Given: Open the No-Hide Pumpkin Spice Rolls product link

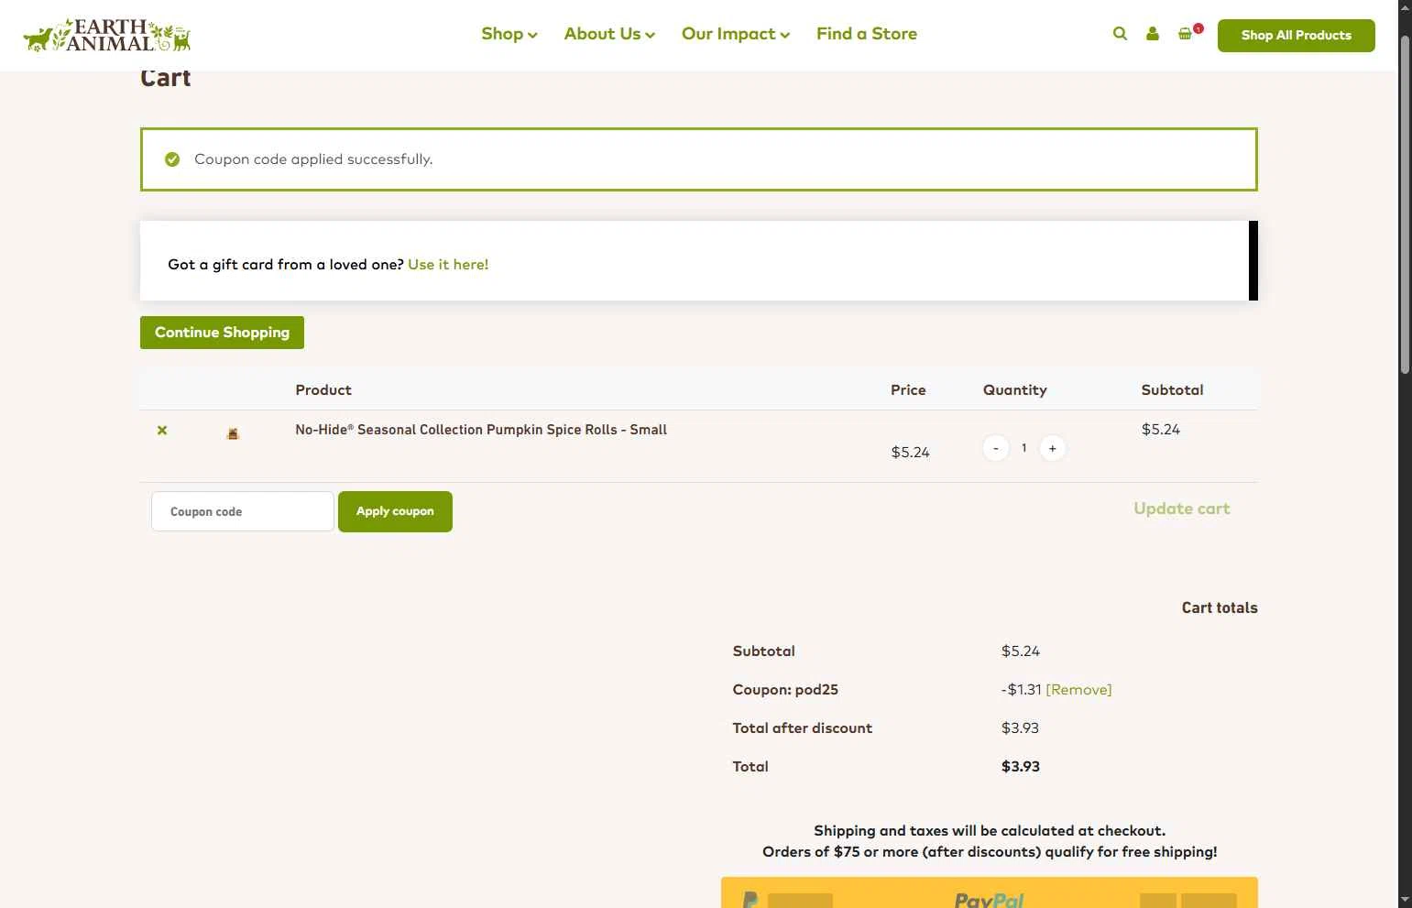Looking at the screenshot, I should [x=481, y=430].
